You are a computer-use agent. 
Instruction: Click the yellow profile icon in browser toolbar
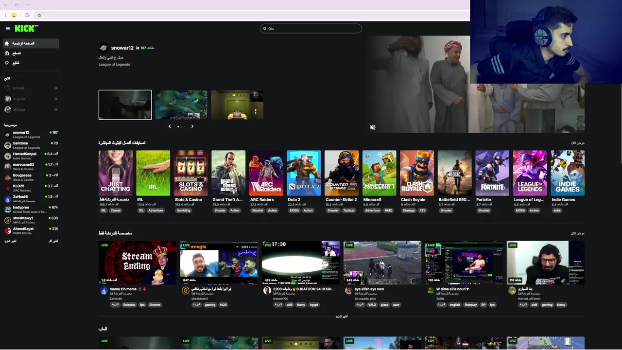coord(14,16)
